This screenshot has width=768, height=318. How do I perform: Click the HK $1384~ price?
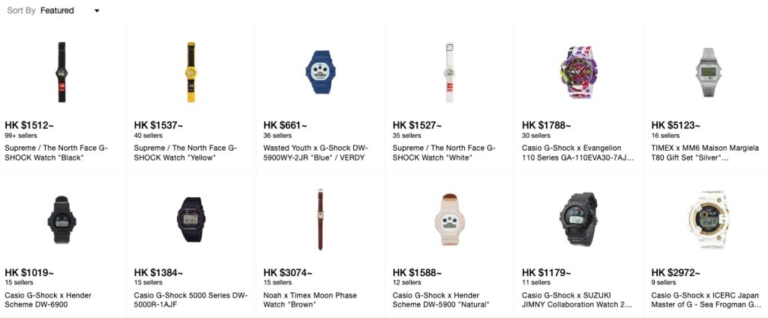[x=159, y=273]
